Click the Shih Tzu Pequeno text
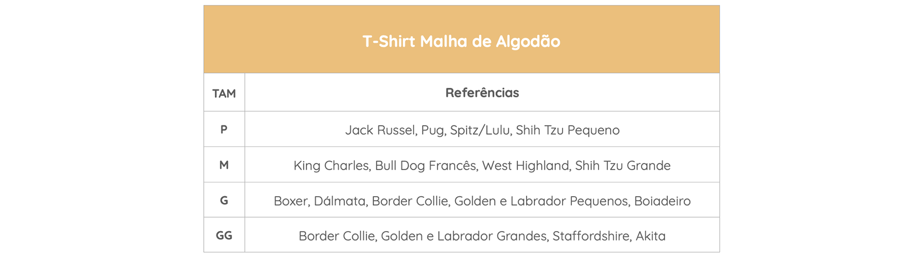The image size is (923, 257). pos(568,130)
